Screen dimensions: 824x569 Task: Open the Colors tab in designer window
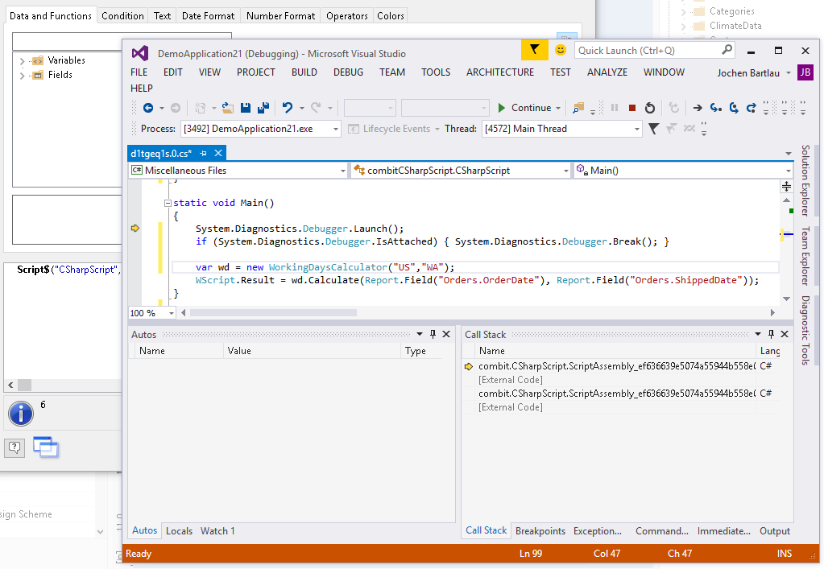[391, 16]
